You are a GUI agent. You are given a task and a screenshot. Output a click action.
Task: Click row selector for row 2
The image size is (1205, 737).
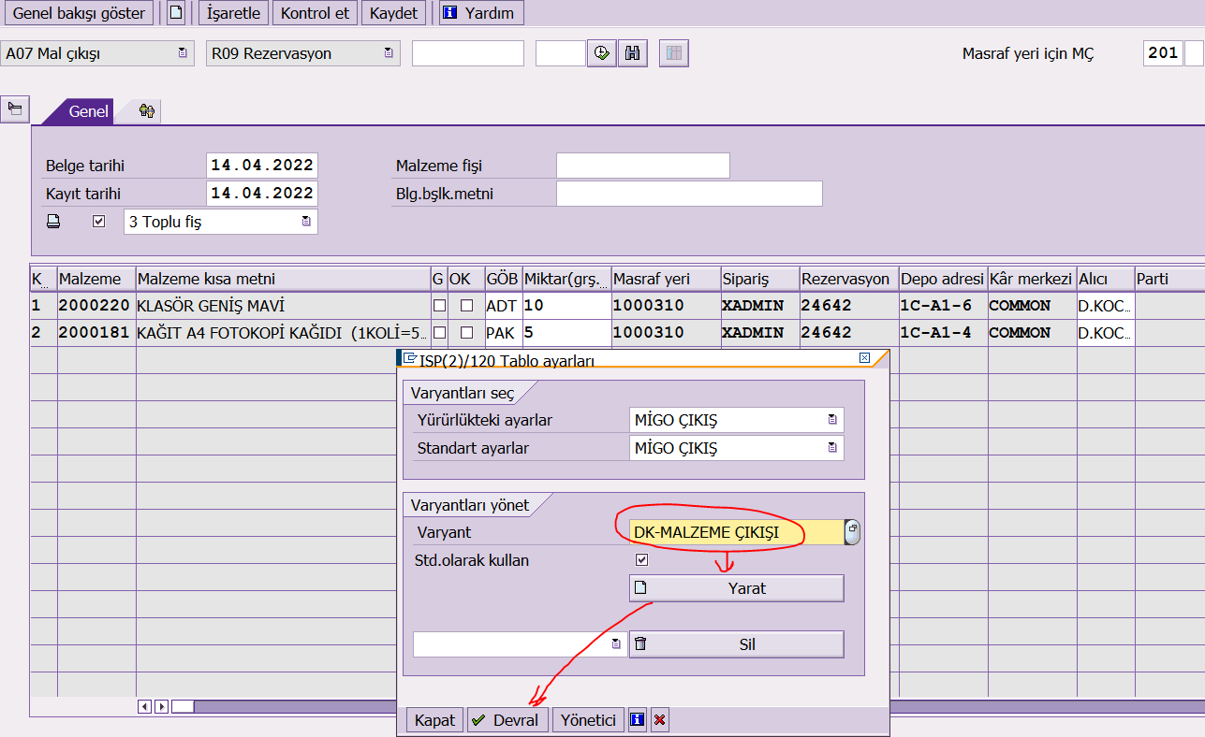coord(43,332)
